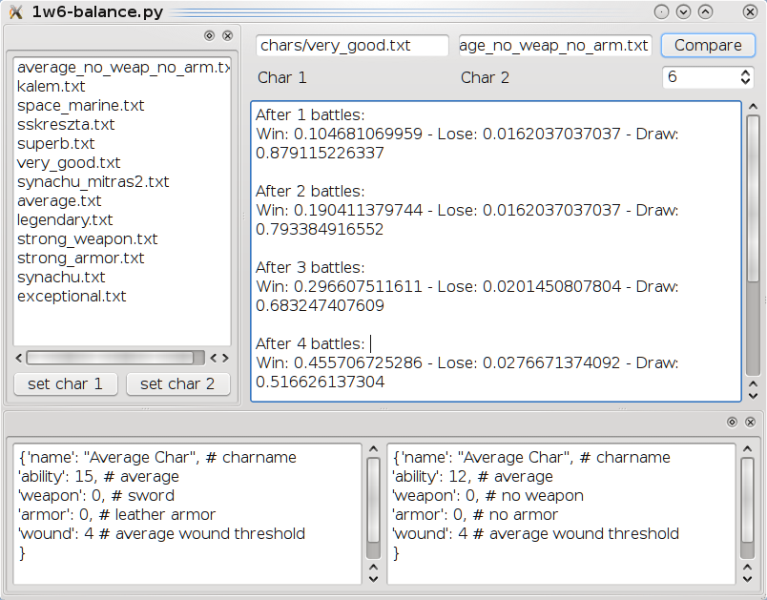Click the file list horizontal scrollbar
The image size is (767, 600).
(x=114, y=358)
